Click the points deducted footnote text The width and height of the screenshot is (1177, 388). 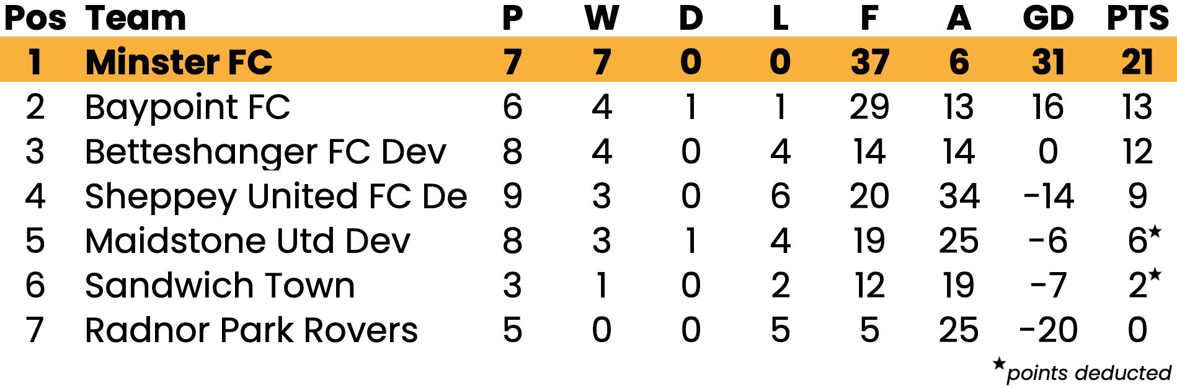[1088, 373]
